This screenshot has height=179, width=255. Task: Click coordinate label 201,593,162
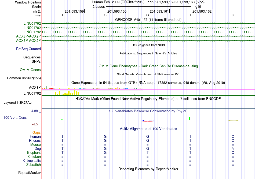coord(202,11)
